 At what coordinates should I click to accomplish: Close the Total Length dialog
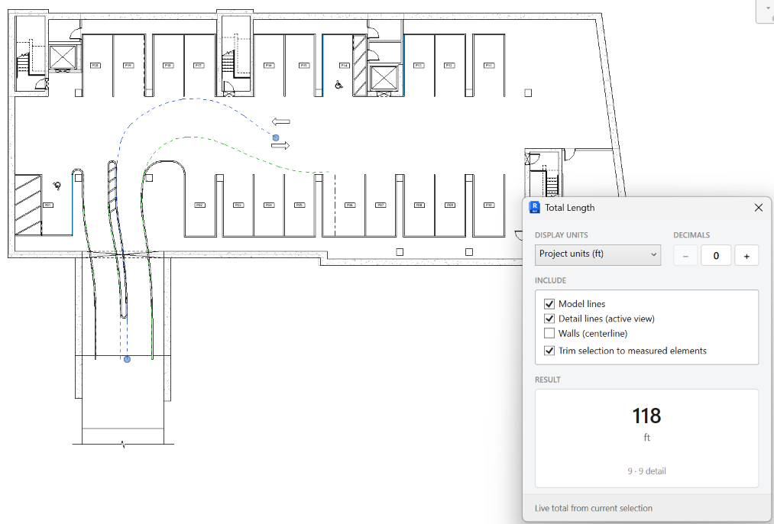pos(759,208)
